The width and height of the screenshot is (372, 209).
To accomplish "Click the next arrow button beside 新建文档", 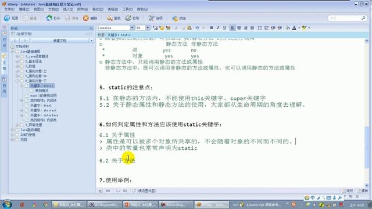I will [24, 41].
